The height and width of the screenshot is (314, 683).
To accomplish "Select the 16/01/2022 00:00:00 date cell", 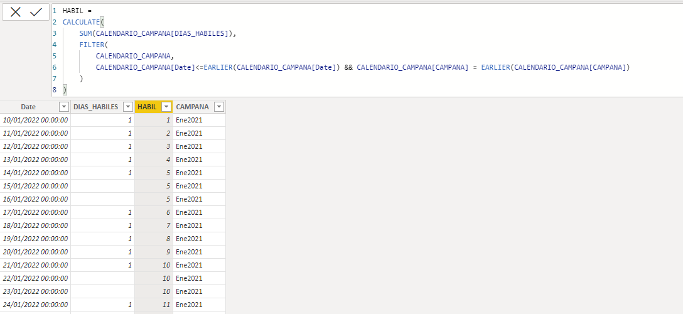I will coord(35,199).
